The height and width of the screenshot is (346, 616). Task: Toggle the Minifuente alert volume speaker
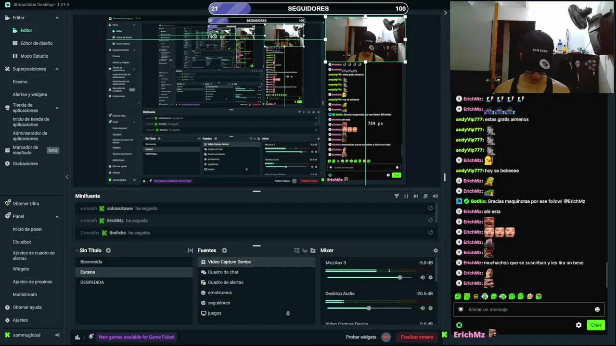[435, 196]
